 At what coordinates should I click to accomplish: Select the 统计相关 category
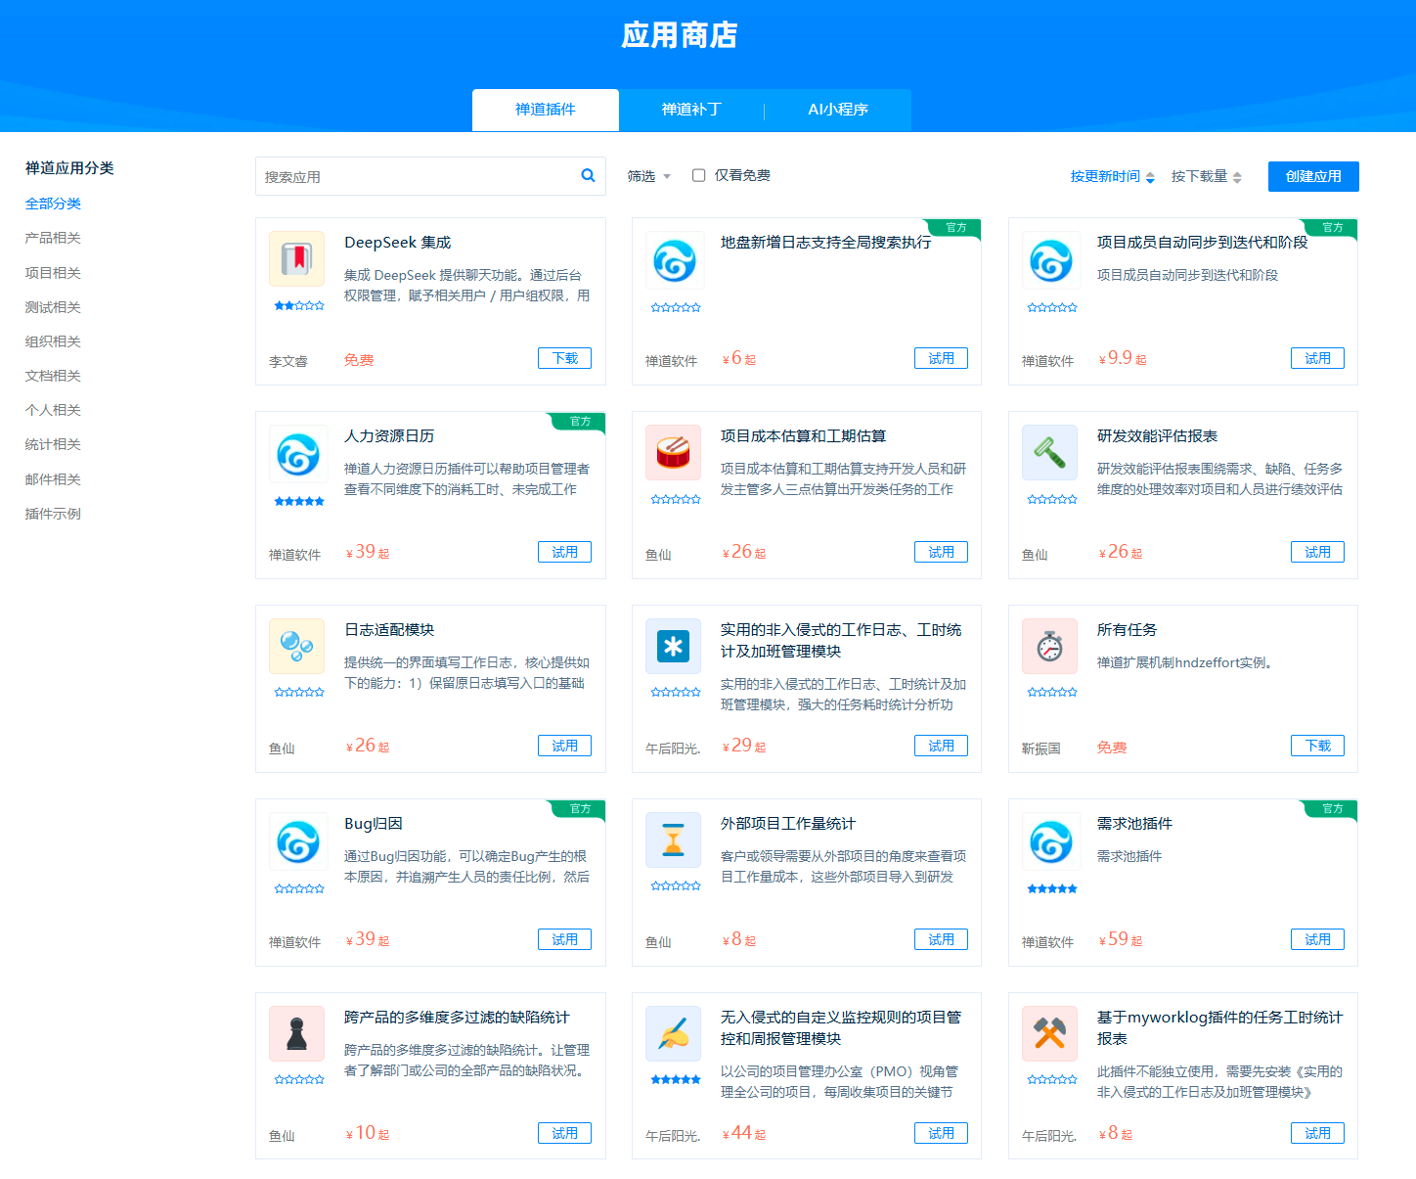point(53,444)
